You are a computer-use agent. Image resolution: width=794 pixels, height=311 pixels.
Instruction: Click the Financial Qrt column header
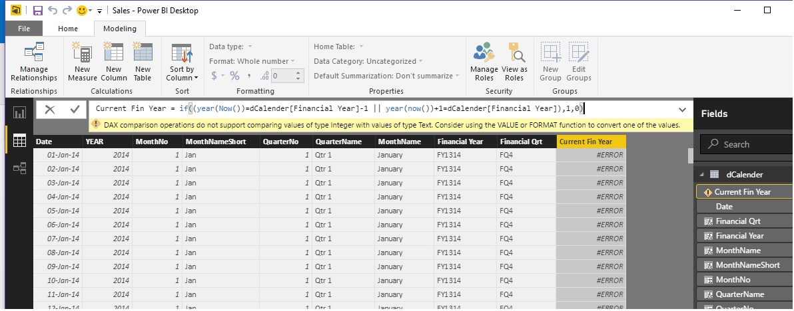(x=526, y=142)
